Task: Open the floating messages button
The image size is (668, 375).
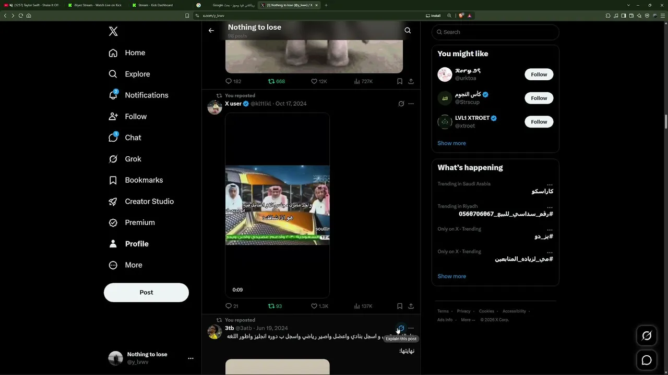Action: point(647,360)
